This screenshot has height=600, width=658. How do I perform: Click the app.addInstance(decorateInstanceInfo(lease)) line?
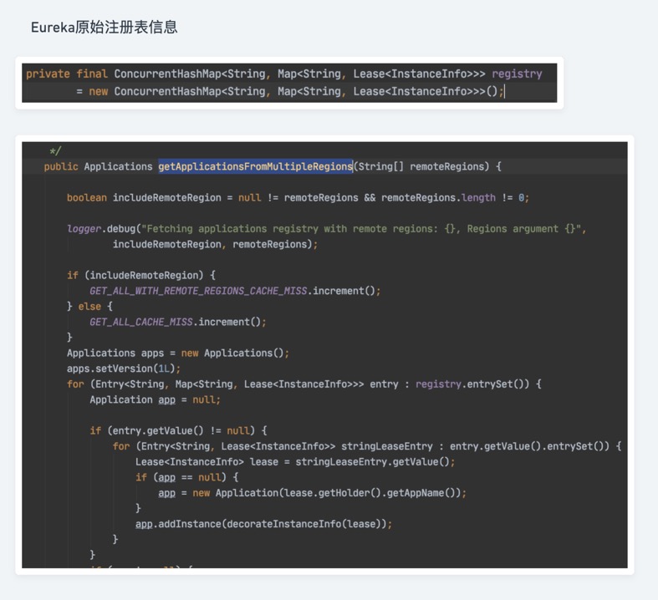pyautogui.click(x=263, y=524)
